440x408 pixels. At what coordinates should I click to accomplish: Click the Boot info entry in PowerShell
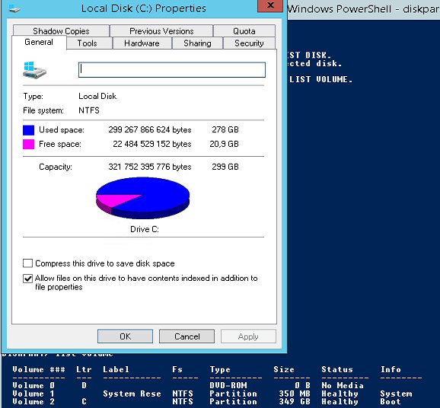pyautogui.click(x=391, y=402)
